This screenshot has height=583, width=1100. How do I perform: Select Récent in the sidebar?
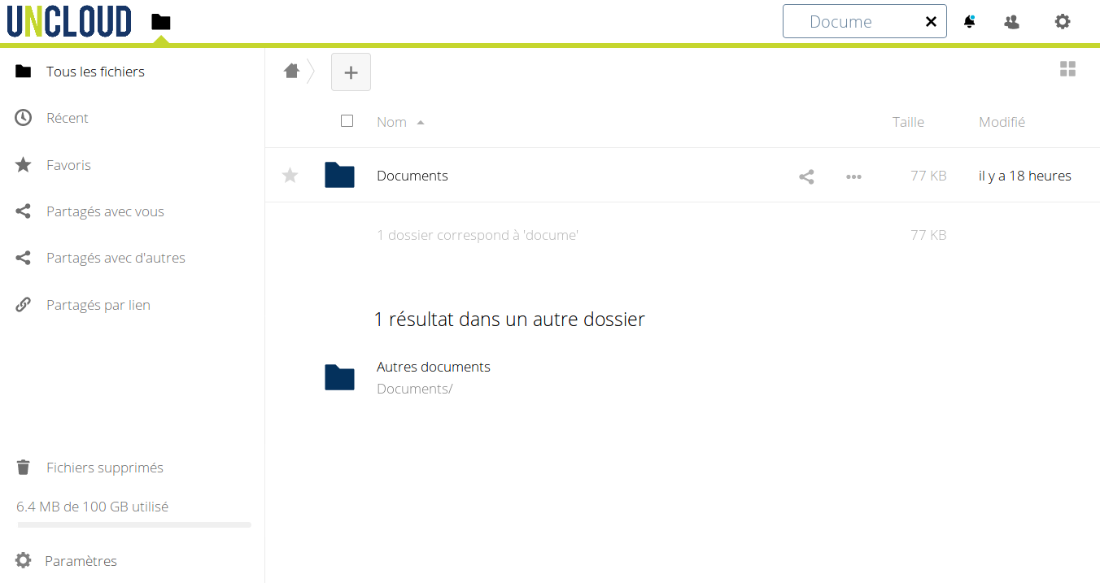click(67, 118)
